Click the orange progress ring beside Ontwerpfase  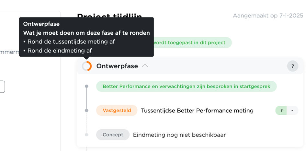[x=87, y=66]
